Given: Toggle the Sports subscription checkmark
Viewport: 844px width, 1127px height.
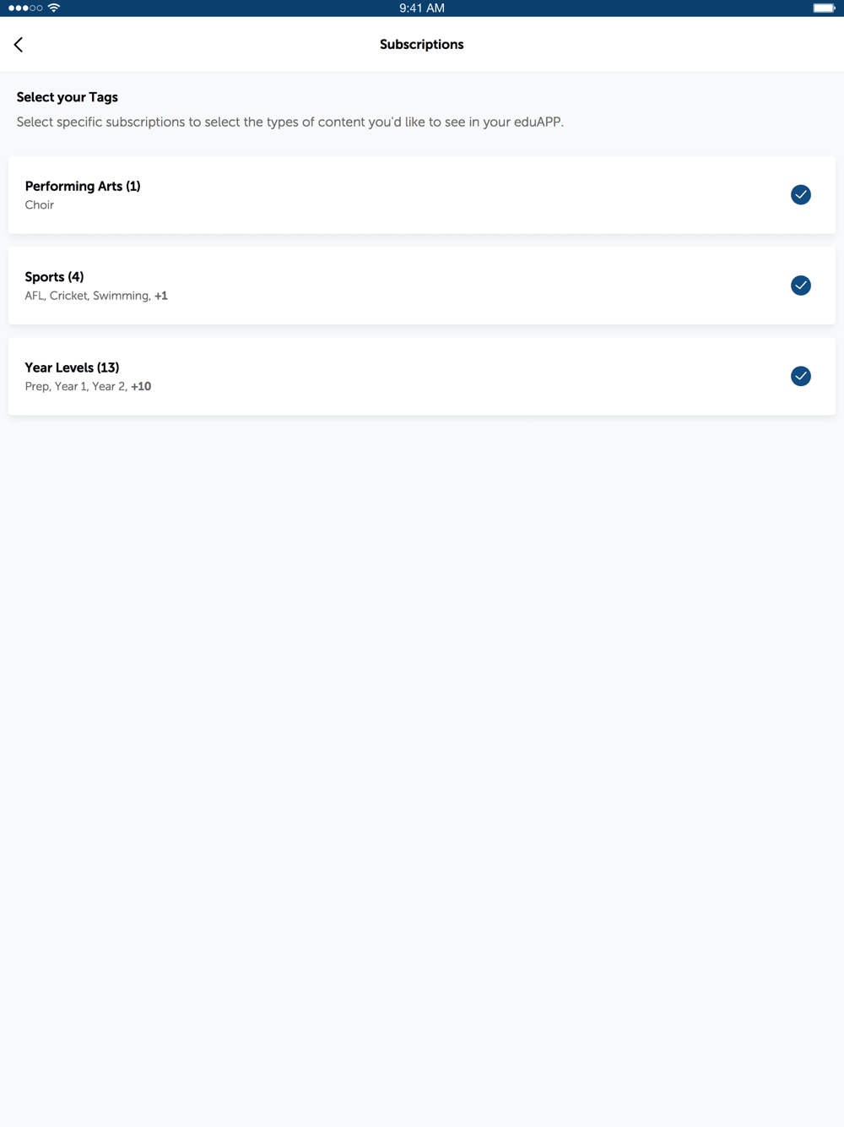Looking at the screenshot, I should tap(800, 286).
